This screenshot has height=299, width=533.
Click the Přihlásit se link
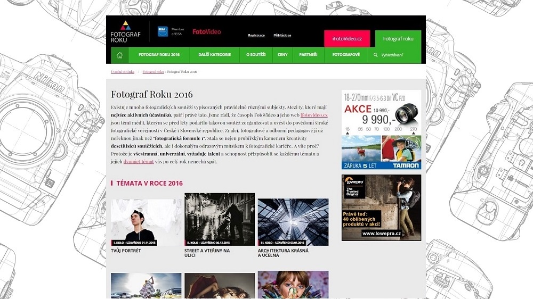click(282, 35)
